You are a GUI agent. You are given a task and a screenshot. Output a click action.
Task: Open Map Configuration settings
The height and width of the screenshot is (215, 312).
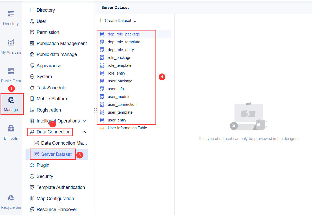[55, 198]
